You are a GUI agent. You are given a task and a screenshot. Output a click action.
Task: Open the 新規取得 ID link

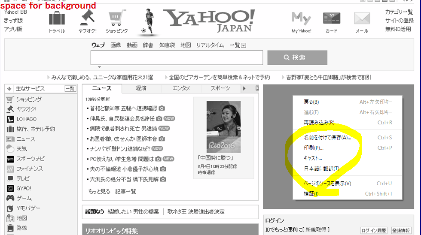(x=317, y=230)
